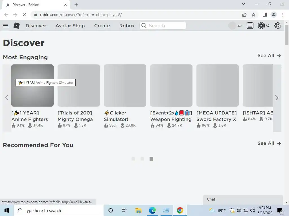The width and height of the screenshot is (289, 216).
Task: Click the Clicker Simulator! title text
Action: (116, 116)
